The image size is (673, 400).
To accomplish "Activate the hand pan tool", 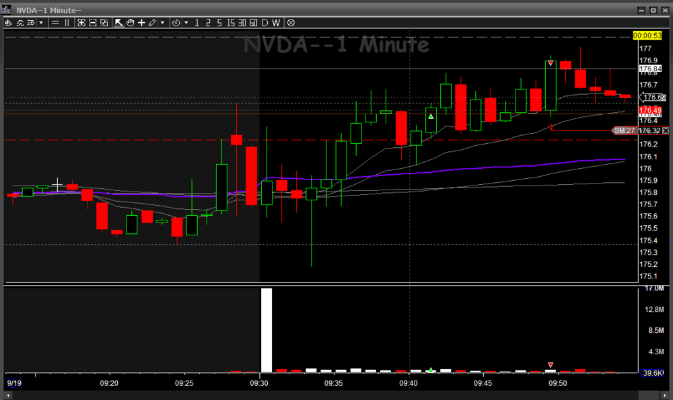I will coord(130,22).
